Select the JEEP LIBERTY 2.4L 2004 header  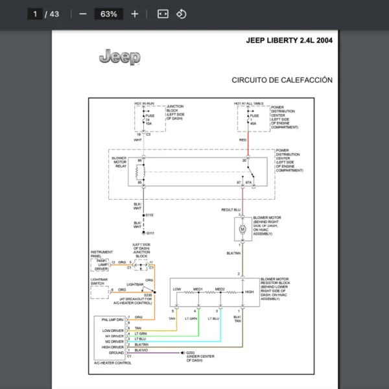click(x=289, y=40)
